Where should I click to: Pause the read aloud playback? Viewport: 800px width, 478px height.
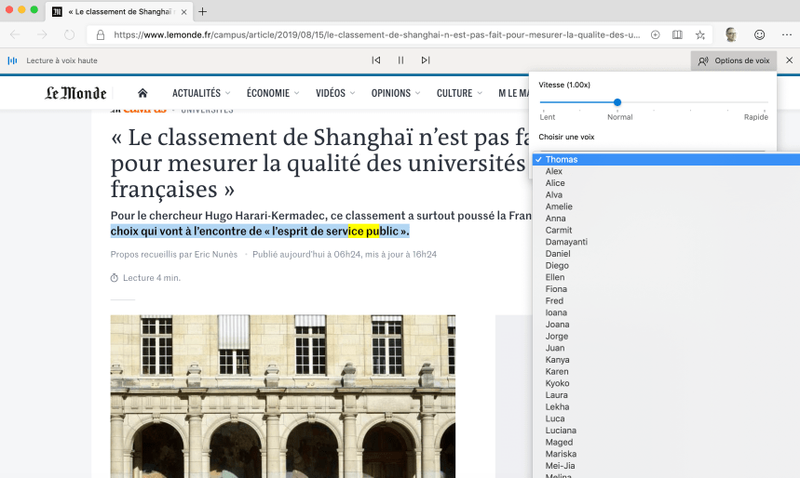400,60
